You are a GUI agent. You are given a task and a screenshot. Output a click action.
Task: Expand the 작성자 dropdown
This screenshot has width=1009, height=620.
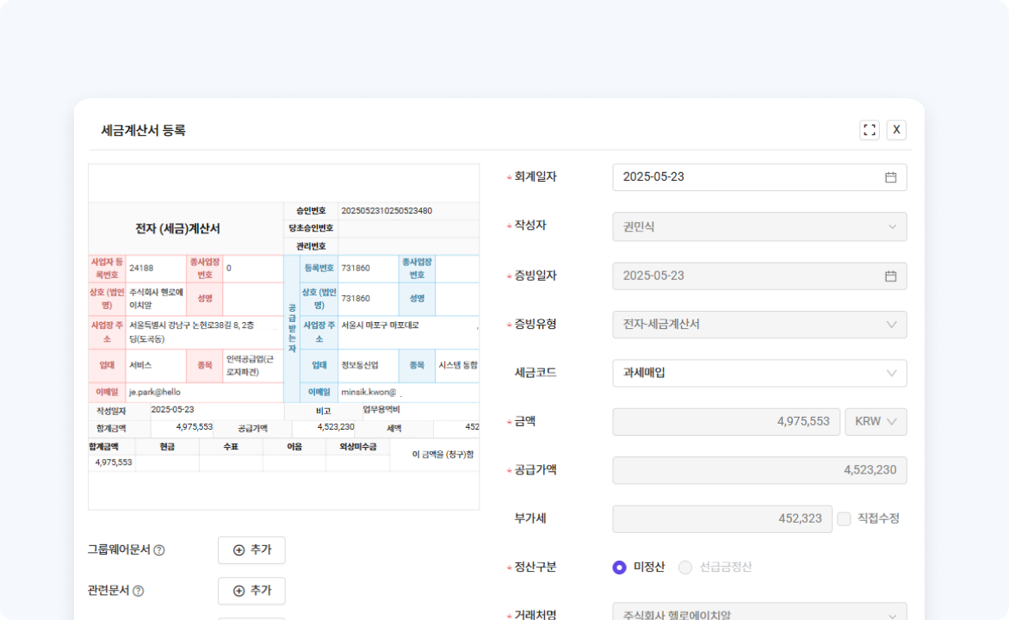pyautogui.click(x=759, y=226)
